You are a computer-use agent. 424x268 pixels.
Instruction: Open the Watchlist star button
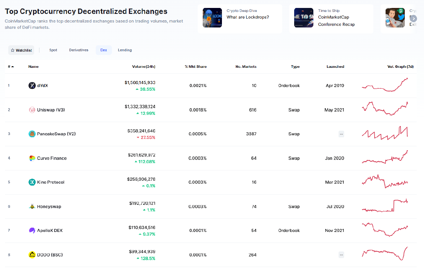pos(21,50)
